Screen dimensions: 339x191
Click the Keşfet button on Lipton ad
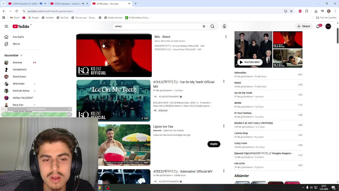click(214, 144)
